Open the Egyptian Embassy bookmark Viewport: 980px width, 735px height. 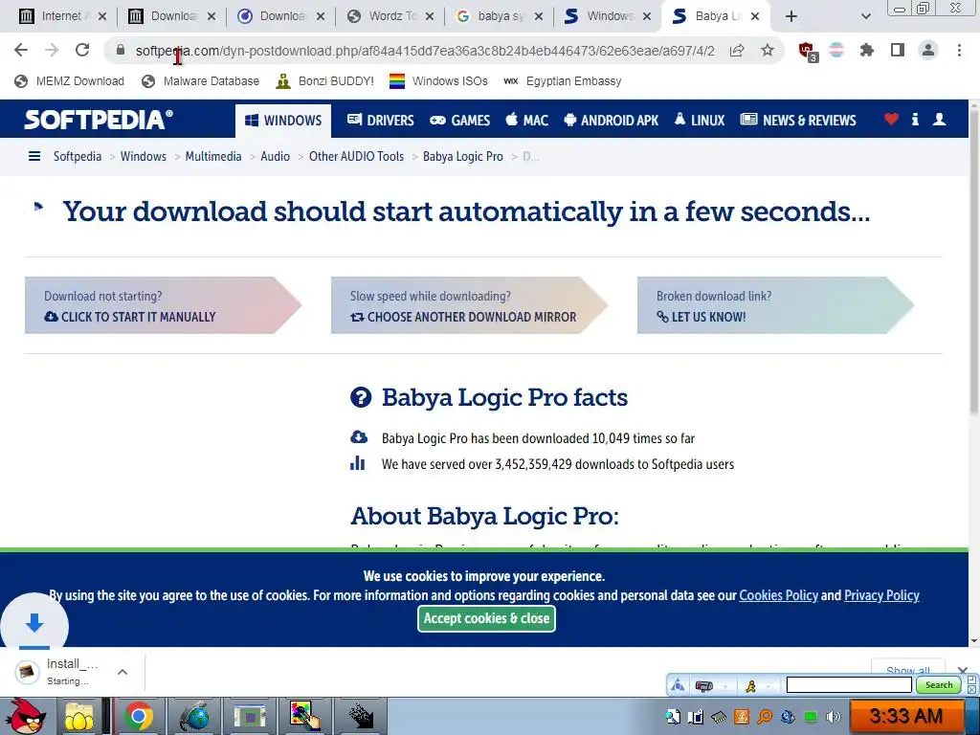click(x=563, y=81)
